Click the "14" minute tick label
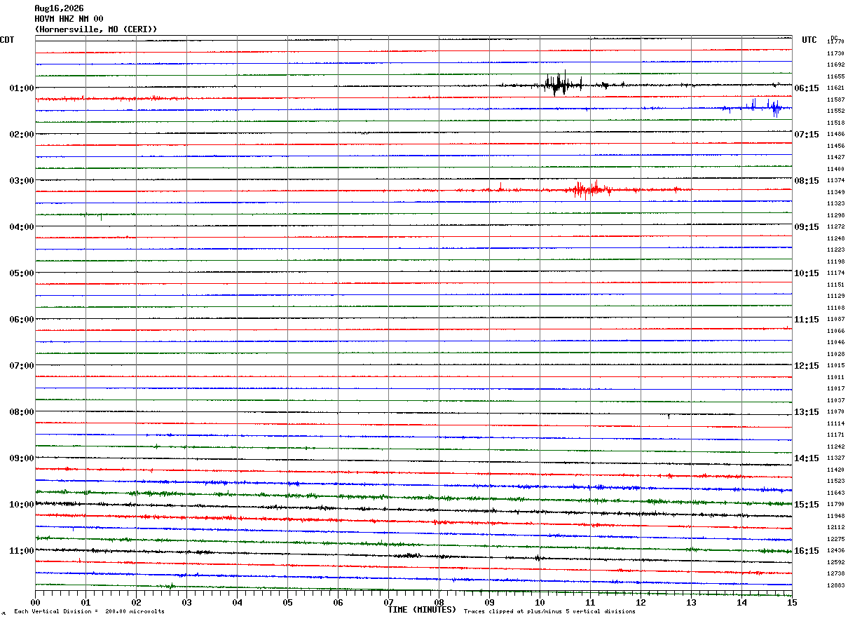The height and width of the screenshot is (621, 848). [742, 602]
